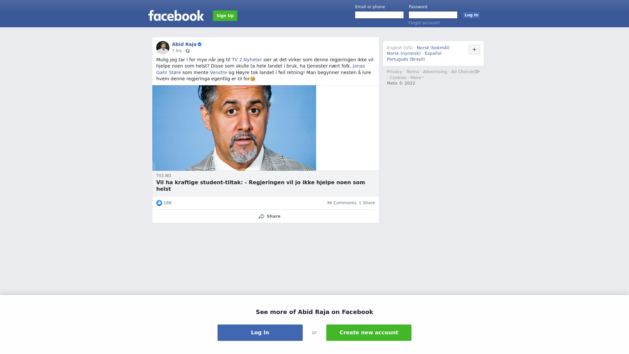629x354 pixels.
Task: Click the share arrow icon
Action: click(262, 216)
